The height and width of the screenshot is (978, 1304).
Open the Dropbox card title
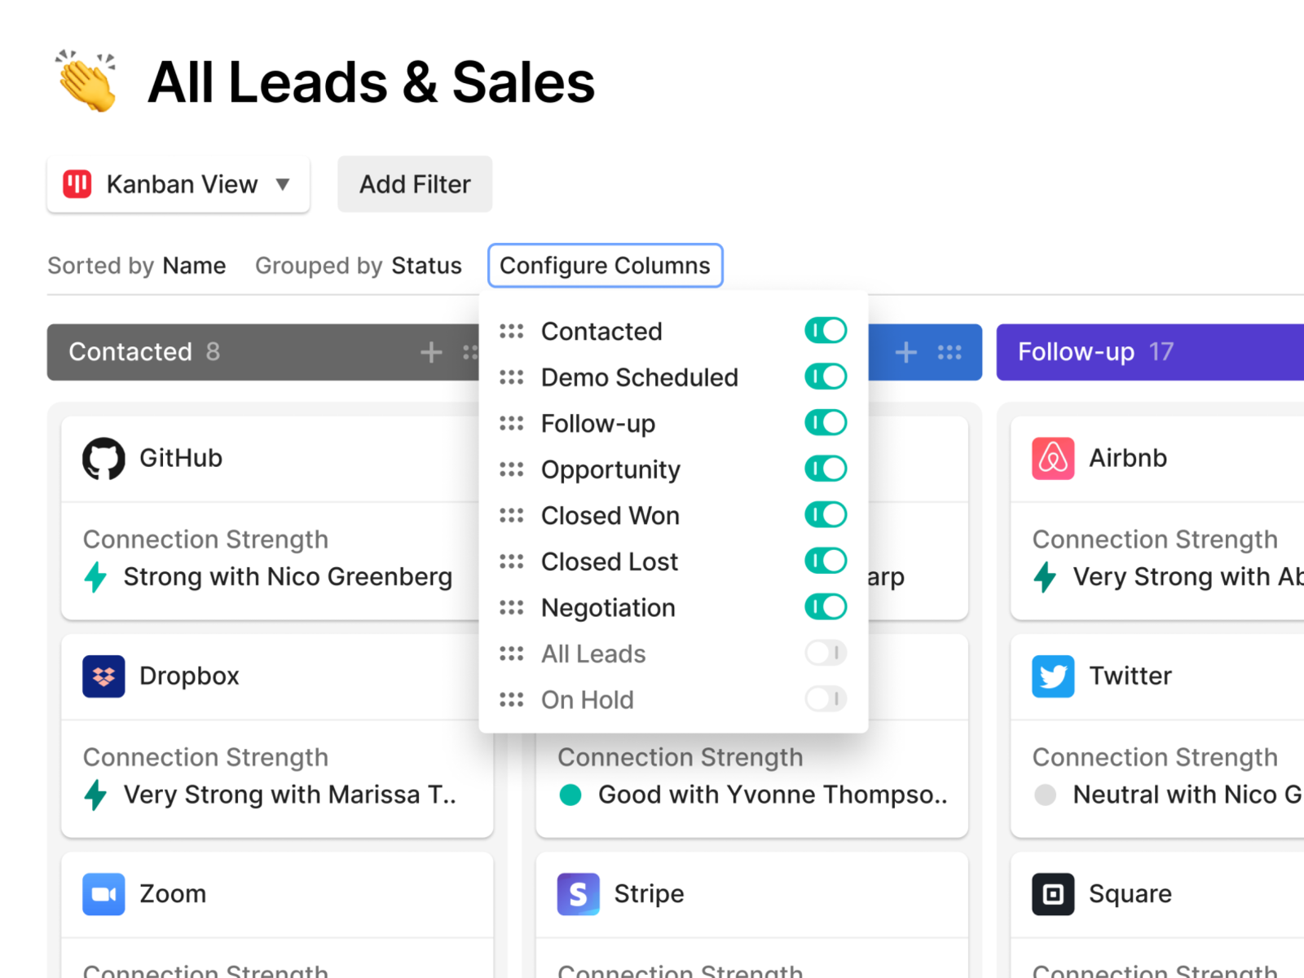point(189,676)
